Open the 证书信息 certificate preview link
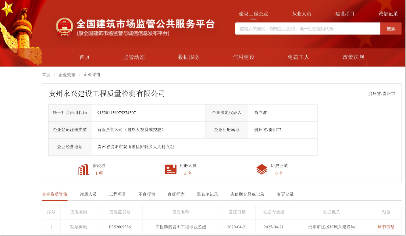The image size is (406, 236). click(386, 227)
